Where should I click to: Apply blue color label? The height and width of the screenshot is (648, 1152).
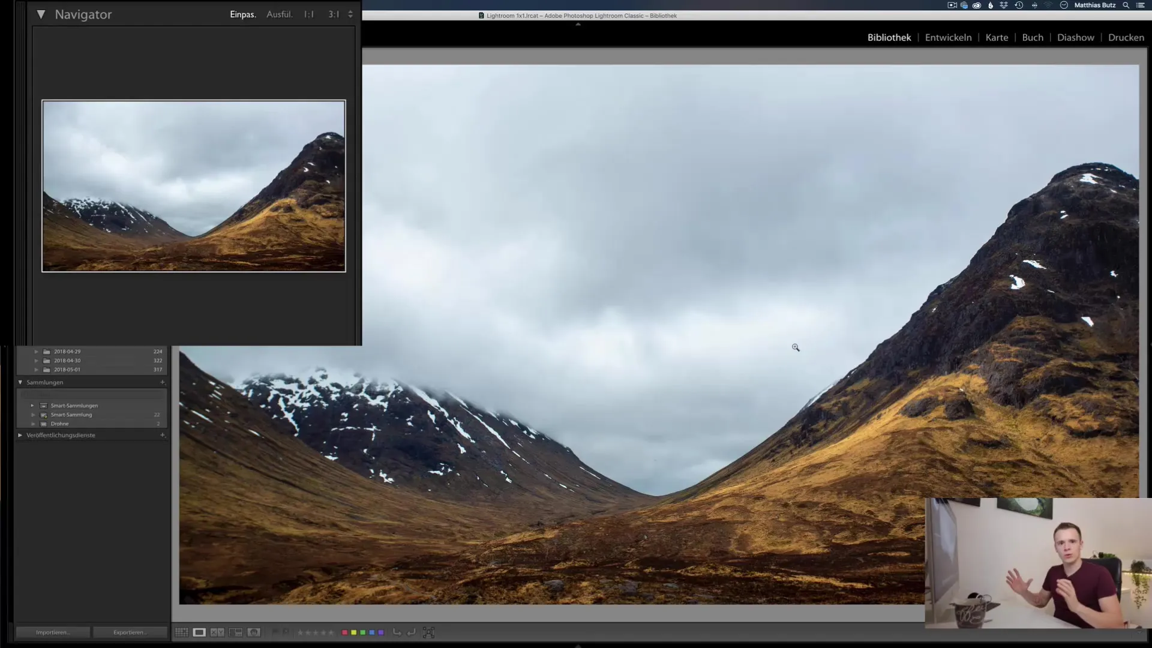pos(371,632)
